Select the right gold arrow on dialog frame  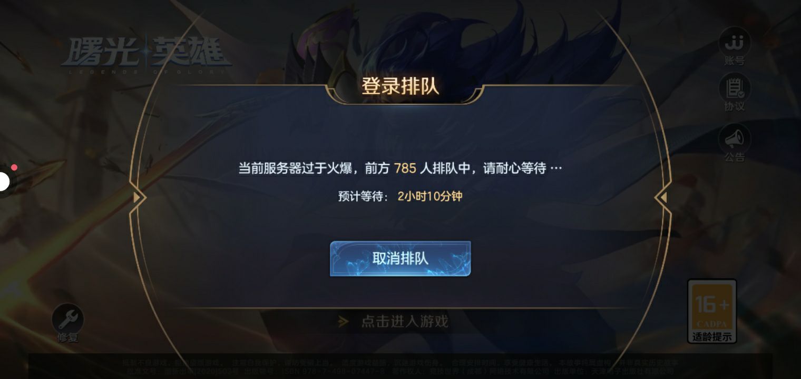click(664, 197)
